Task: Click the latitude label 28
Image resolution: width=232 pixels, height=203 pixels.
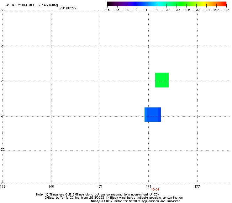Action: click(x=3, y=46)
